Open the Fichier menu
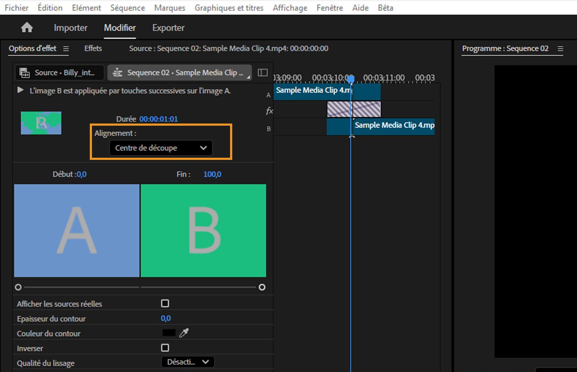Image resolution: width=577 pixels, height=372 pixels. click(x=17, y=8)
